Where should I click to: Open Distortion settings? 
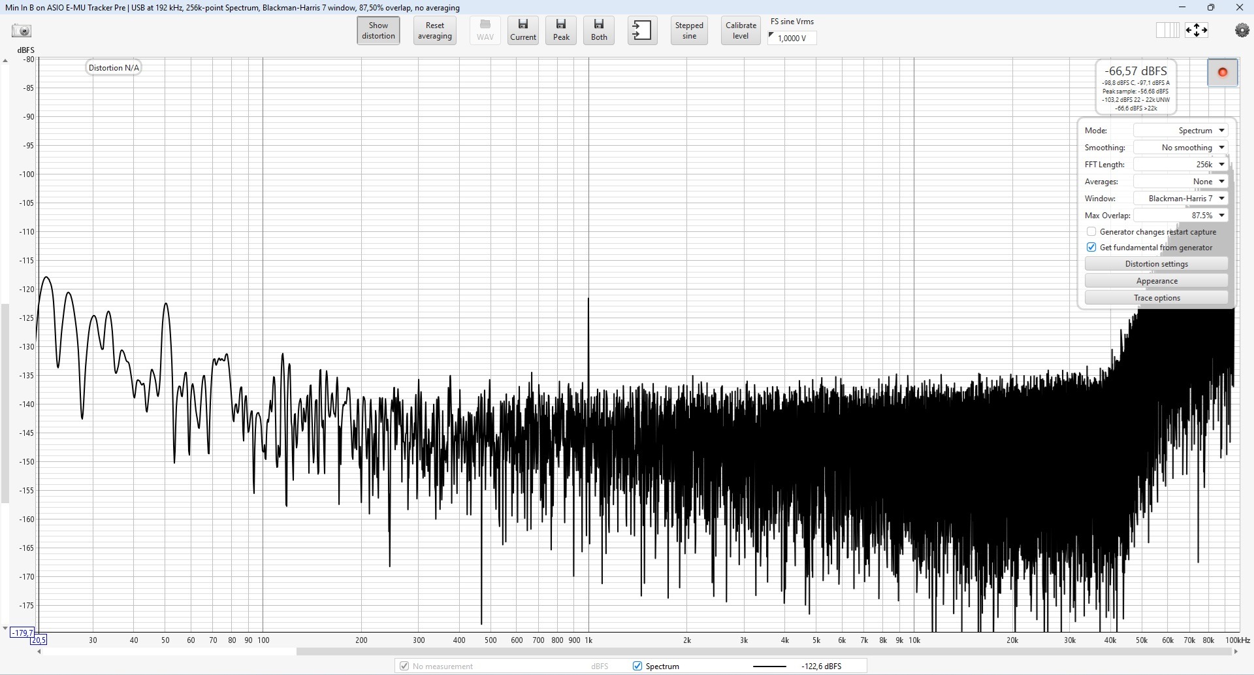(x=1157, y=264)
